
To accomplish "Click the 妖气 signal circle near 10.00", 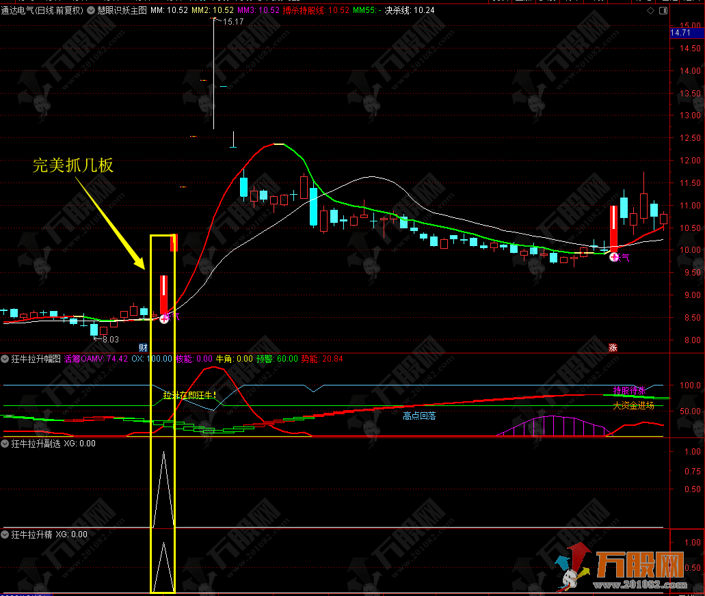I will 614,257.
